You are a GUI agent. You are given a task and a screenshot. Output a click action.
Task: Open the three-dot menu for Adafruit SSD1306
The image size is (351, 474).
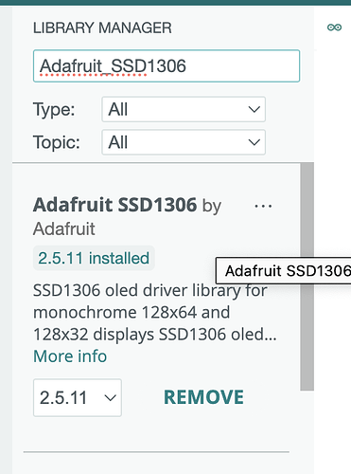(x=263, y=206)
